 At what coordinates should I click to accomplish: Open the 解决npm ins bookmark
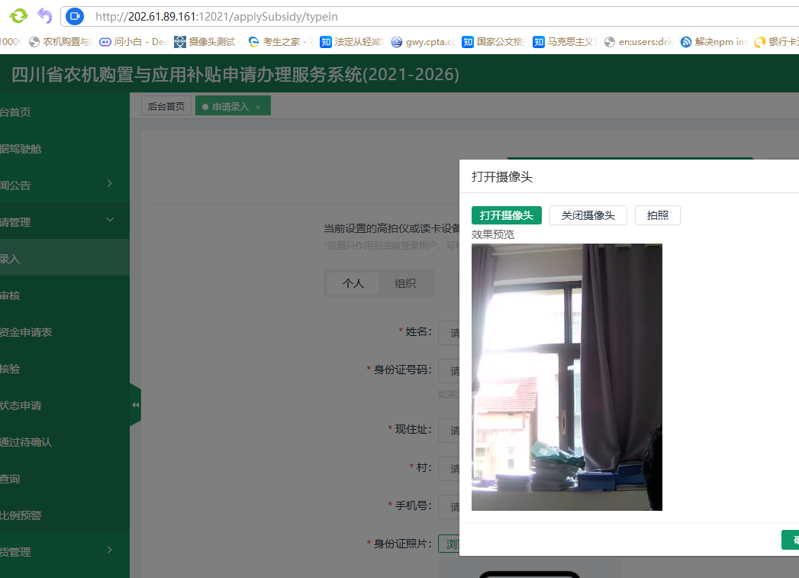coord(714,42)
